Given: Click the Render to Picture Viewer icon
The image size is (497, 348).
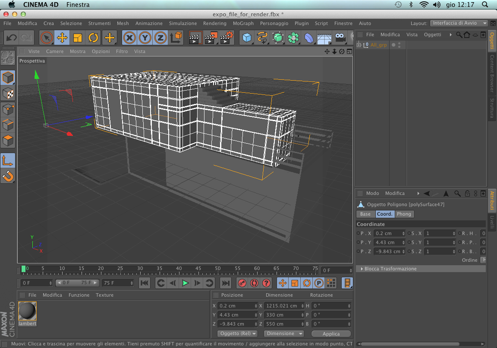Looking at the screenshot, I should pyautogui.click(x=211, y=38).
